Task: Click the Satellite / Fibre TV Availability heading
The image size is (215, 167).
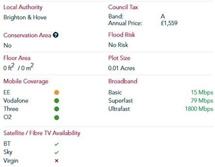Action: point(42,133)
